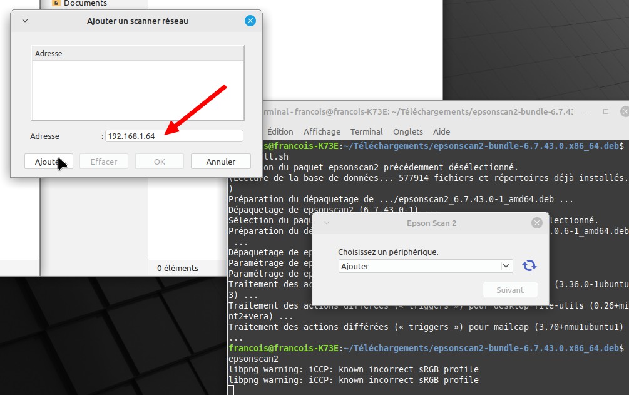Click the OK button in scanner dialog
The image size is (629, 395).
(159, 162)
